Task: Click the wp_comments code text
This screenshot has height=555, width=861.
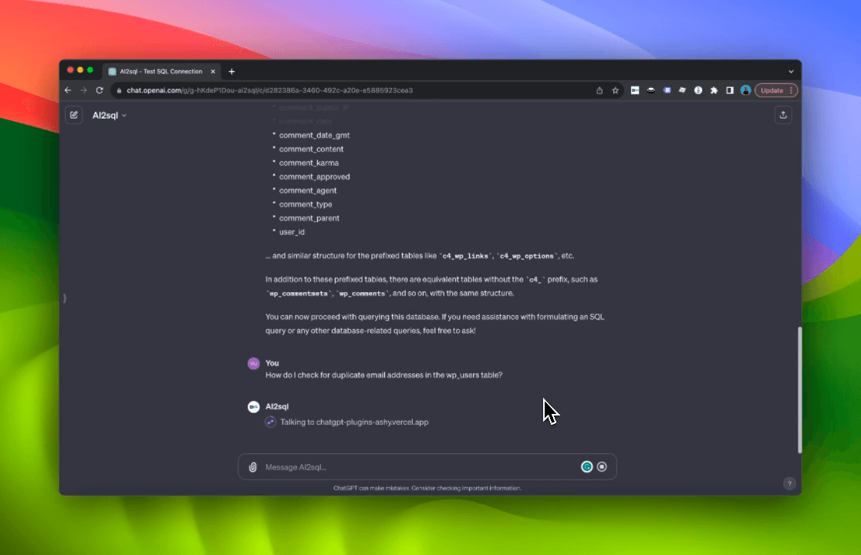Action: pos(363,294)
